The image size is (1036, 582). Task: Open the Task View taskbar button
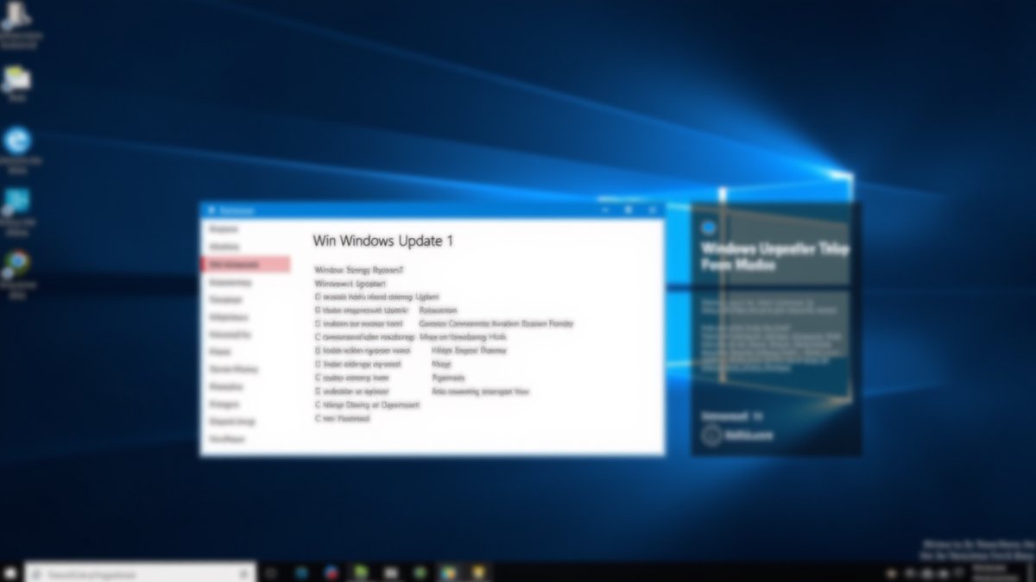tap(270, 573)
